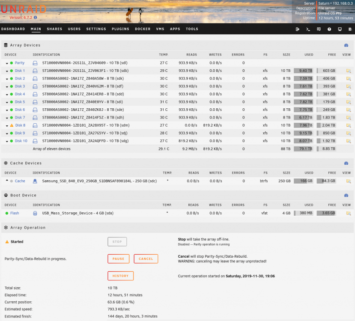Click the disk icon in the Disk 1 row
The height and width of the screenshot is (321, 355).
pyautogui.click(x=35, y=71)
